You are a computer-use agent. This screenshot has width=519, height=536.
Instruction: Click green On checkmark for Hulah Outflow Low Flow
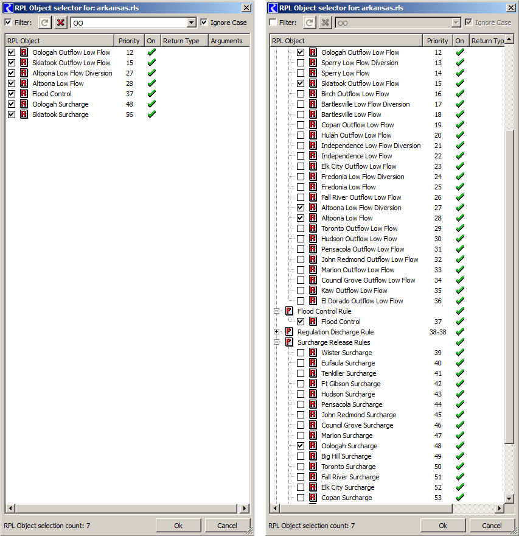(x=460, y=135)
